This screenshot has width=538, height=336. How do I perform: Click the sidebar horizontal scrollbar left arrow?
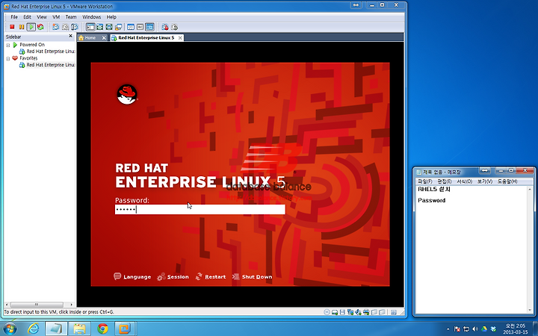click(7, 305)
